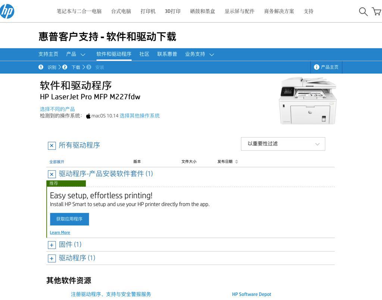Screen dimensions: 382x300
Task: Click the LaserJet printer product image
Action: pos(307,101)
